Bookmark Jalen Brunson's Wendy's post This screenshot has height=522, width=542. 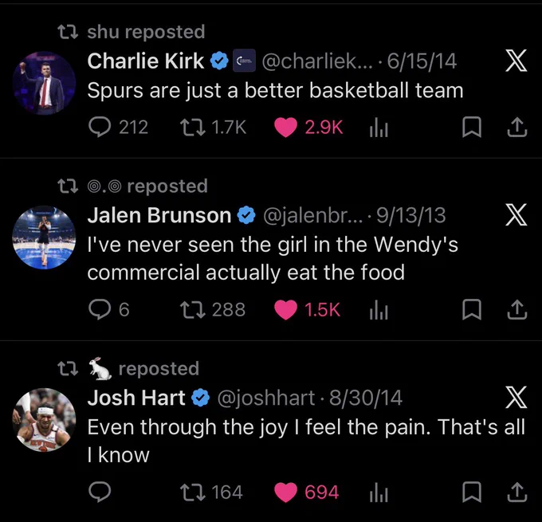pos(472,309)
